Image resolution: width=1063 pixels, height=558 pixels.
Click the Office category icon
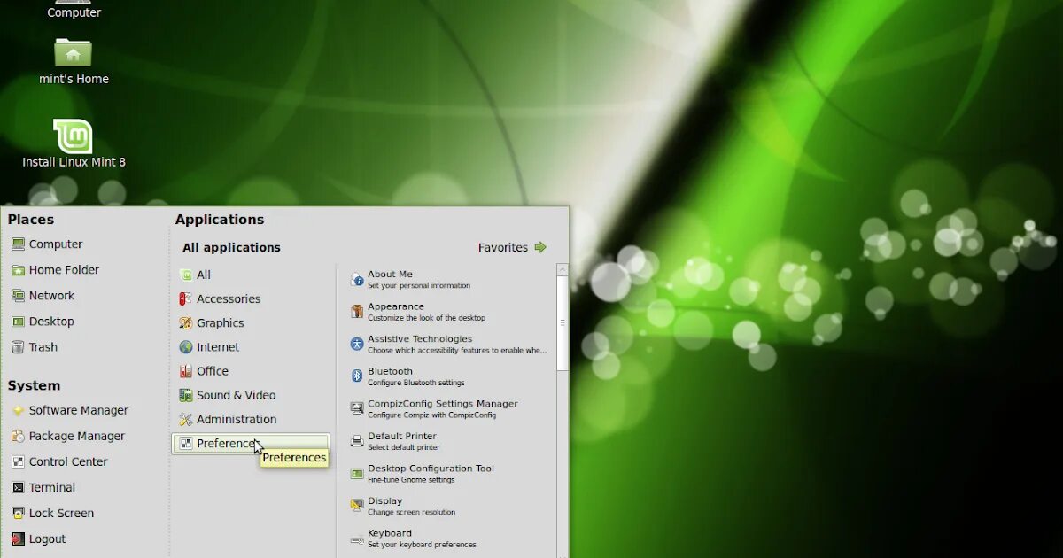click(x=185, y=370)
